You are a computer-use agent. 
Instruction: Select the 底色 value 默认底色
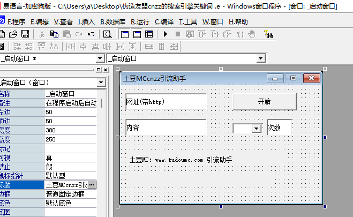pos(71,203)
